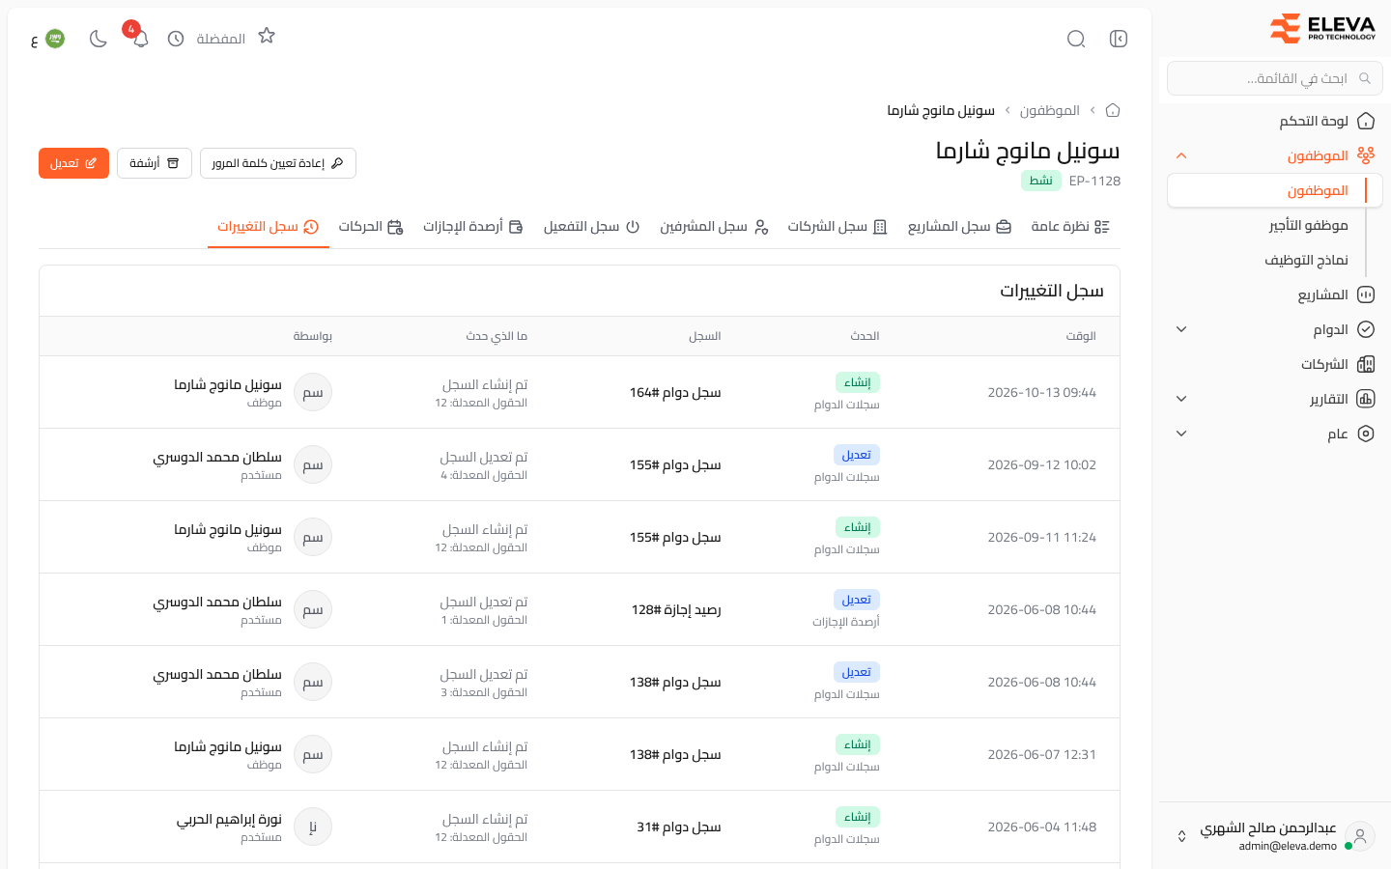Expand the عام sidebar section

click(1181, 434)
